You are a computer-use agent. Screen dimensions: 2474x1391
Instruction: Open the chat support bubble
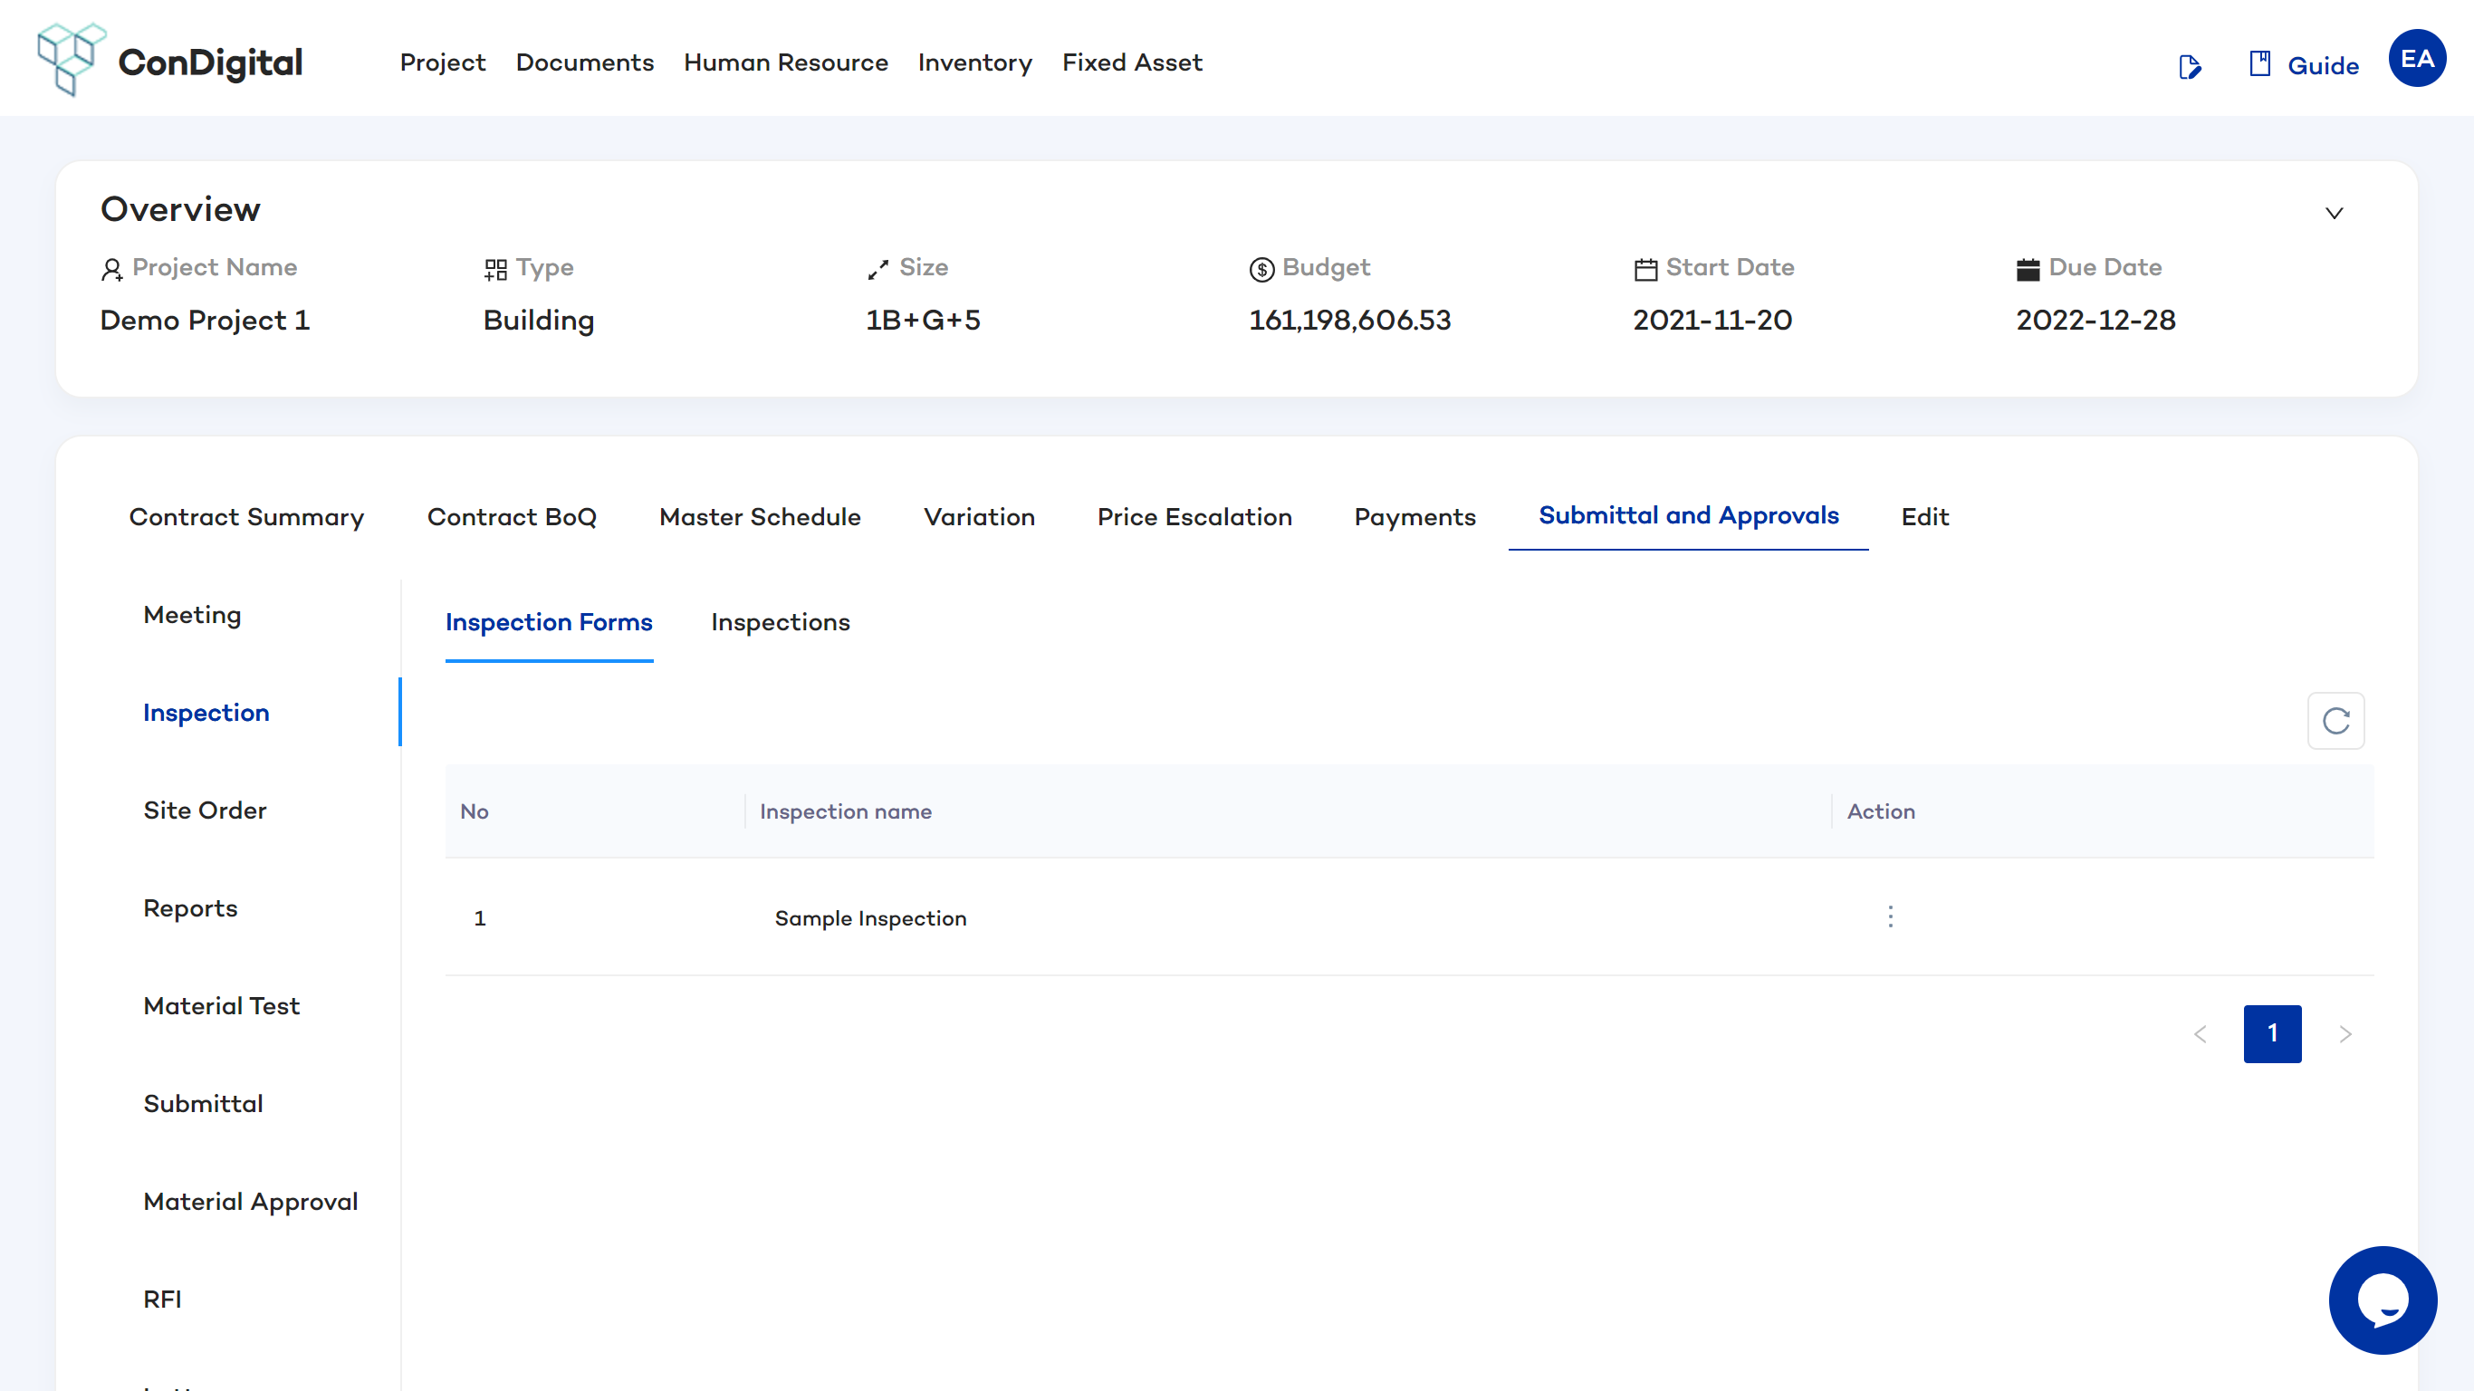point(2382,1300)
